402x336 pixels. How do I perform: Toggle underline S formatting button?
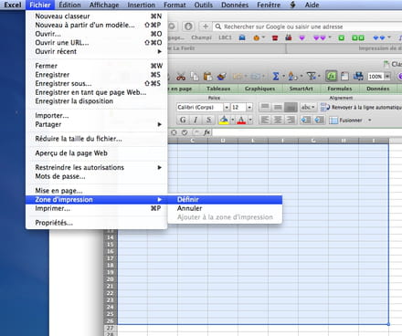(x=208, y=120)
